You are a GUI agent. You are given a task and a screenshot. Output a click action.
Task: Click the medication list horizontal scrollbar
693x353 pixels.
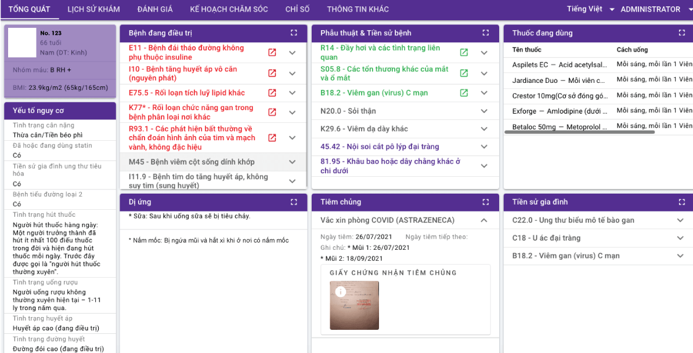point(579,133)
